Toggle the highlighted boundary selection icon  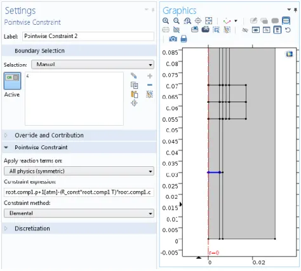click(286, 21)
